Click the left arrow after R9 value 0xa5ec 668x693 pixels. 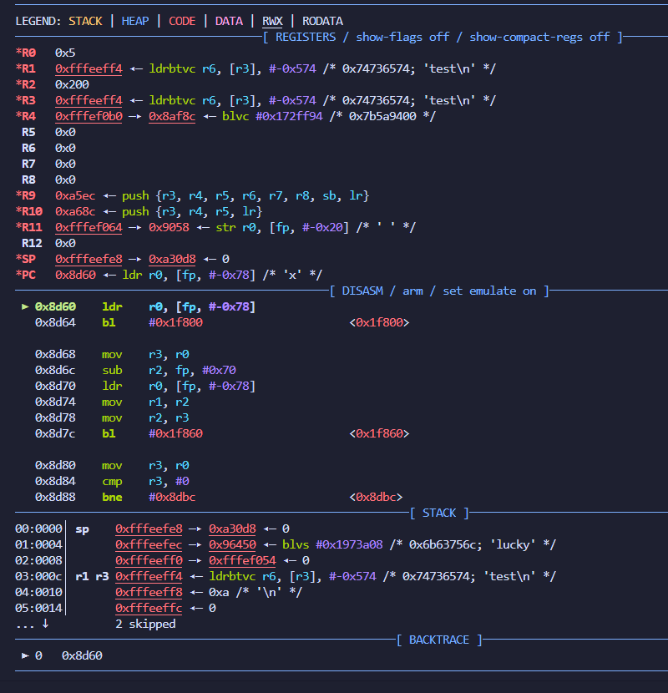[x=109, y=195]
